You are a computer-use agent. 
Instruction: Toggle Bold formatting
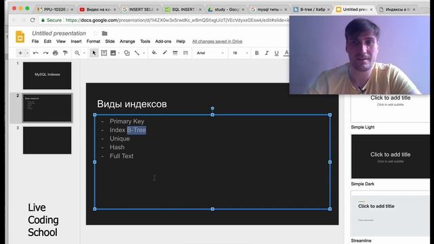(257, 53)
